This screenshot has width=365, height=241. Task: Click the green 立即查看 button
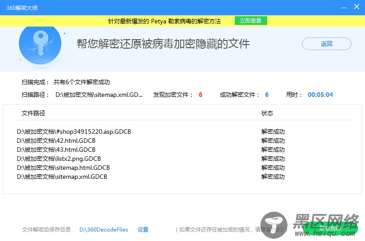[251, 21]
